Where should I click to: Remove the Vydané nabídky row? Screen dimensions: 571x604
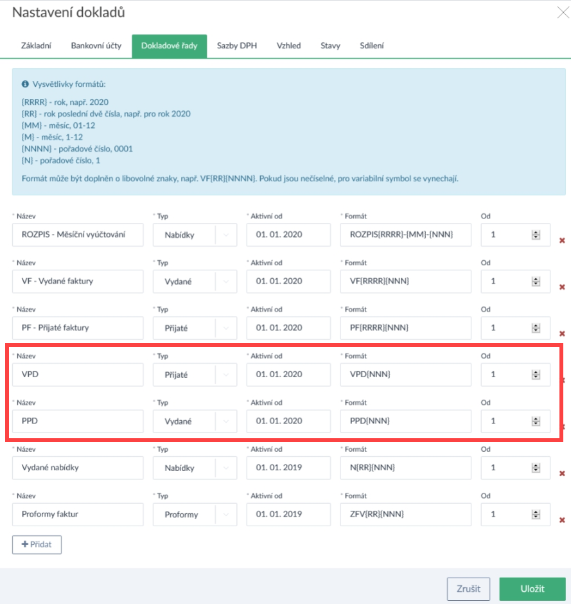click(563, 474)
